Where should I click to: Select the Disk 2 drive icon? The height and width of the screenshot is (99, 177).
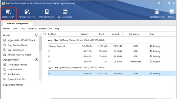[50, 68]
